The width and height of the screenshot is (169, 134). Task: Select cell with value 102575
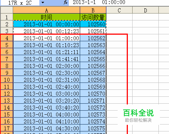[x=93, y=128]
